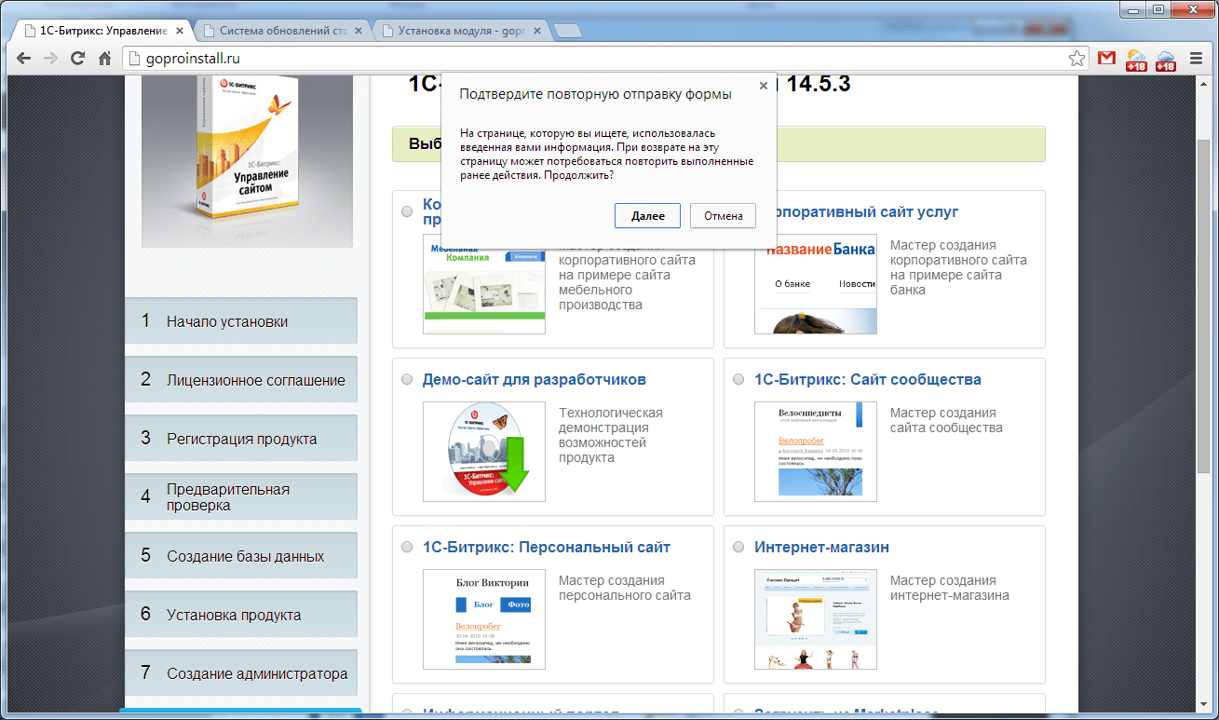
Task: Open the Chrome menu icon
Action: click(x=1196, y=59)
